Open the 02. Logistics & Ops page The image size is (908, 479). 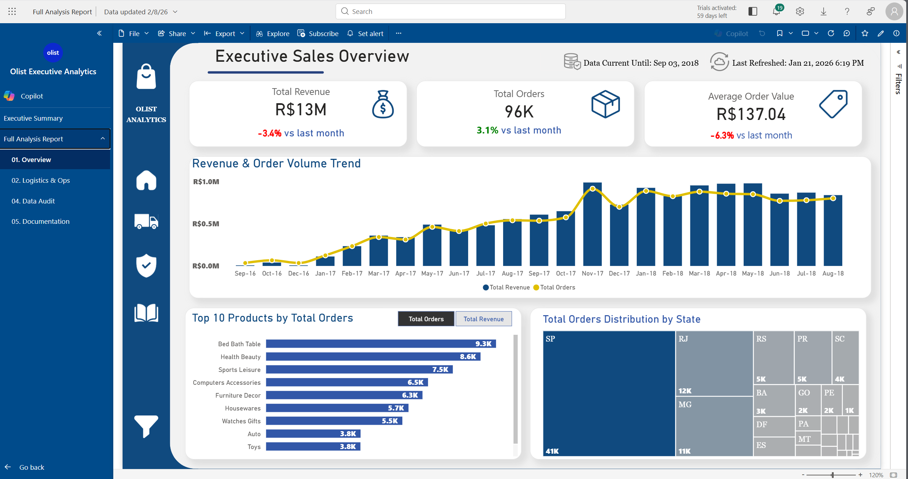[40, 180]
